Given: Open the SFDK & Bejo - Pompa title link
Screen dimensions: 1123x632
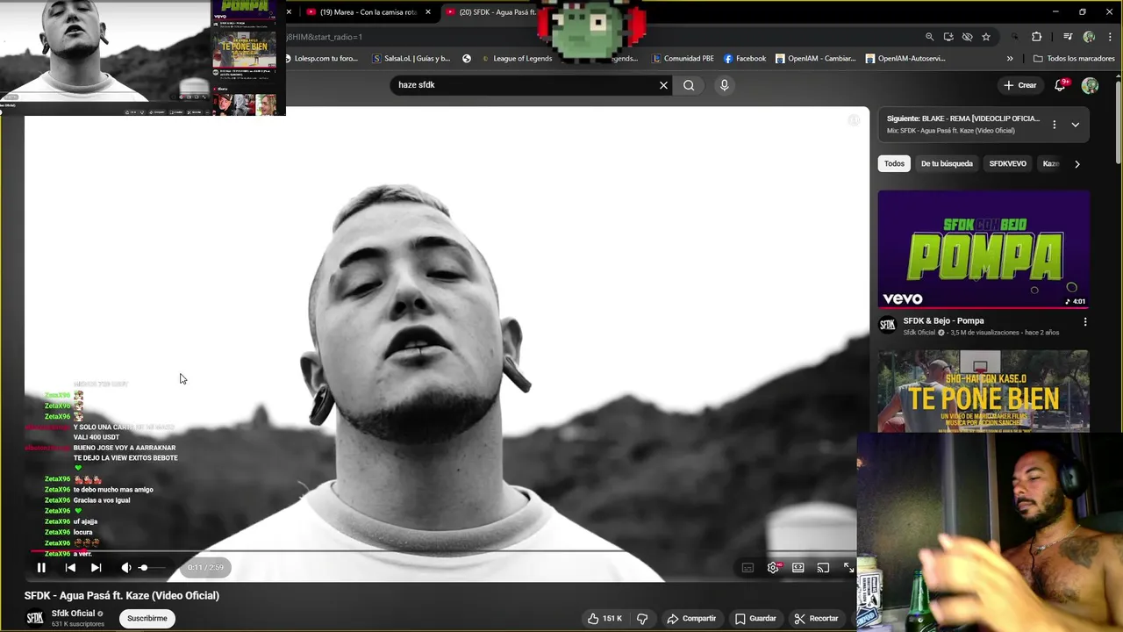Looking at the screenshot, I should [x=943, y=321].
